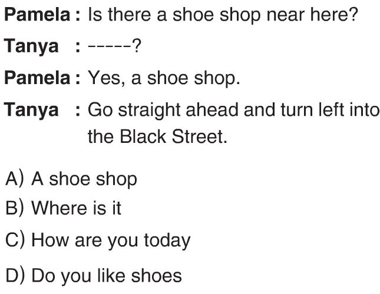This screenshot has height=294, width=380.
Task: Click the "Tanya" name beside the blank
Action: pos(31,47)
